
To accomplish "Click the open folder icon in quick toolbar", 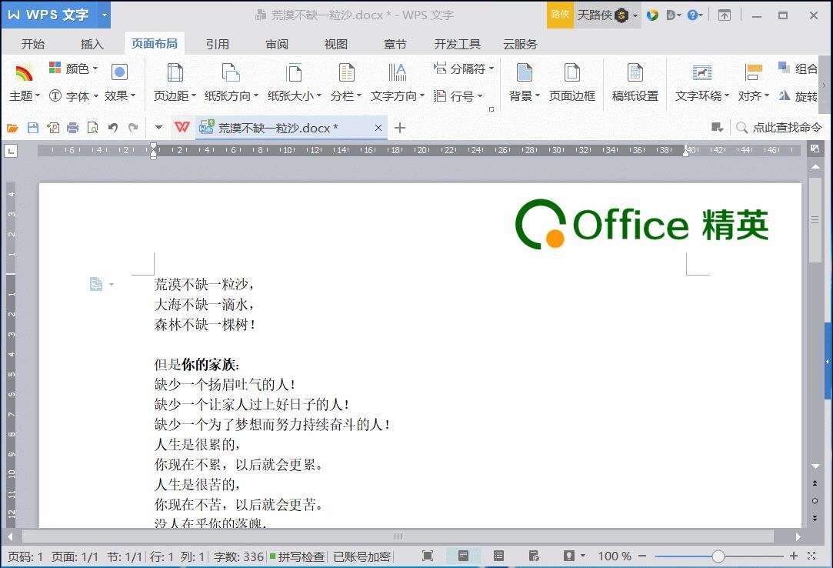I will (12, 128).
